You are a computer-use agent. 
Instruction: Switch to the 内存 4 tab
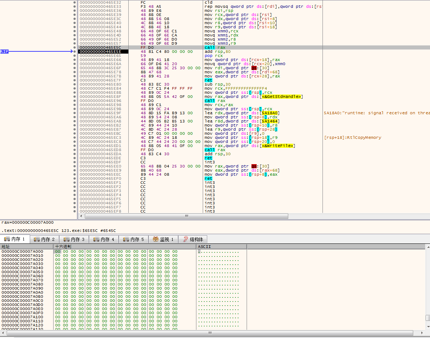tap(104, 239)
